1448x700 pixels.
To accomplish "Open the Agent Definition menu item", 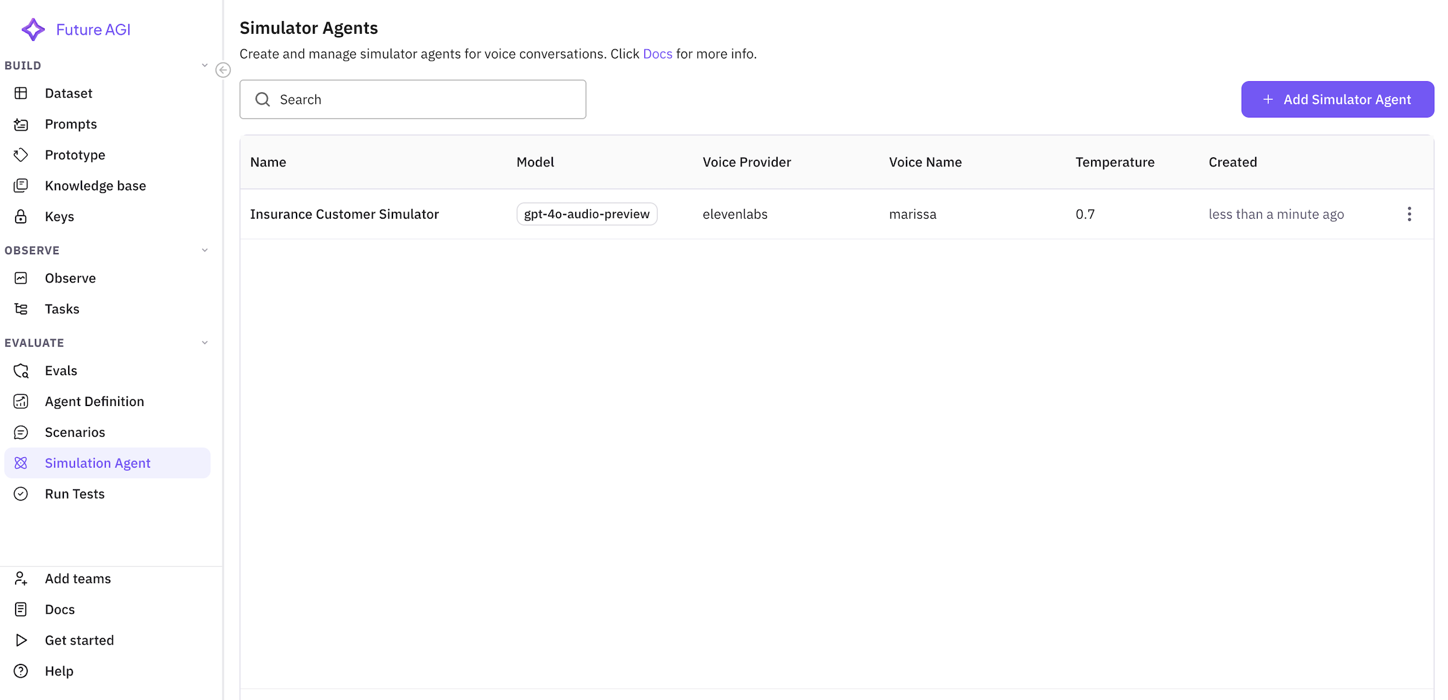I will (x=95, y=402).
